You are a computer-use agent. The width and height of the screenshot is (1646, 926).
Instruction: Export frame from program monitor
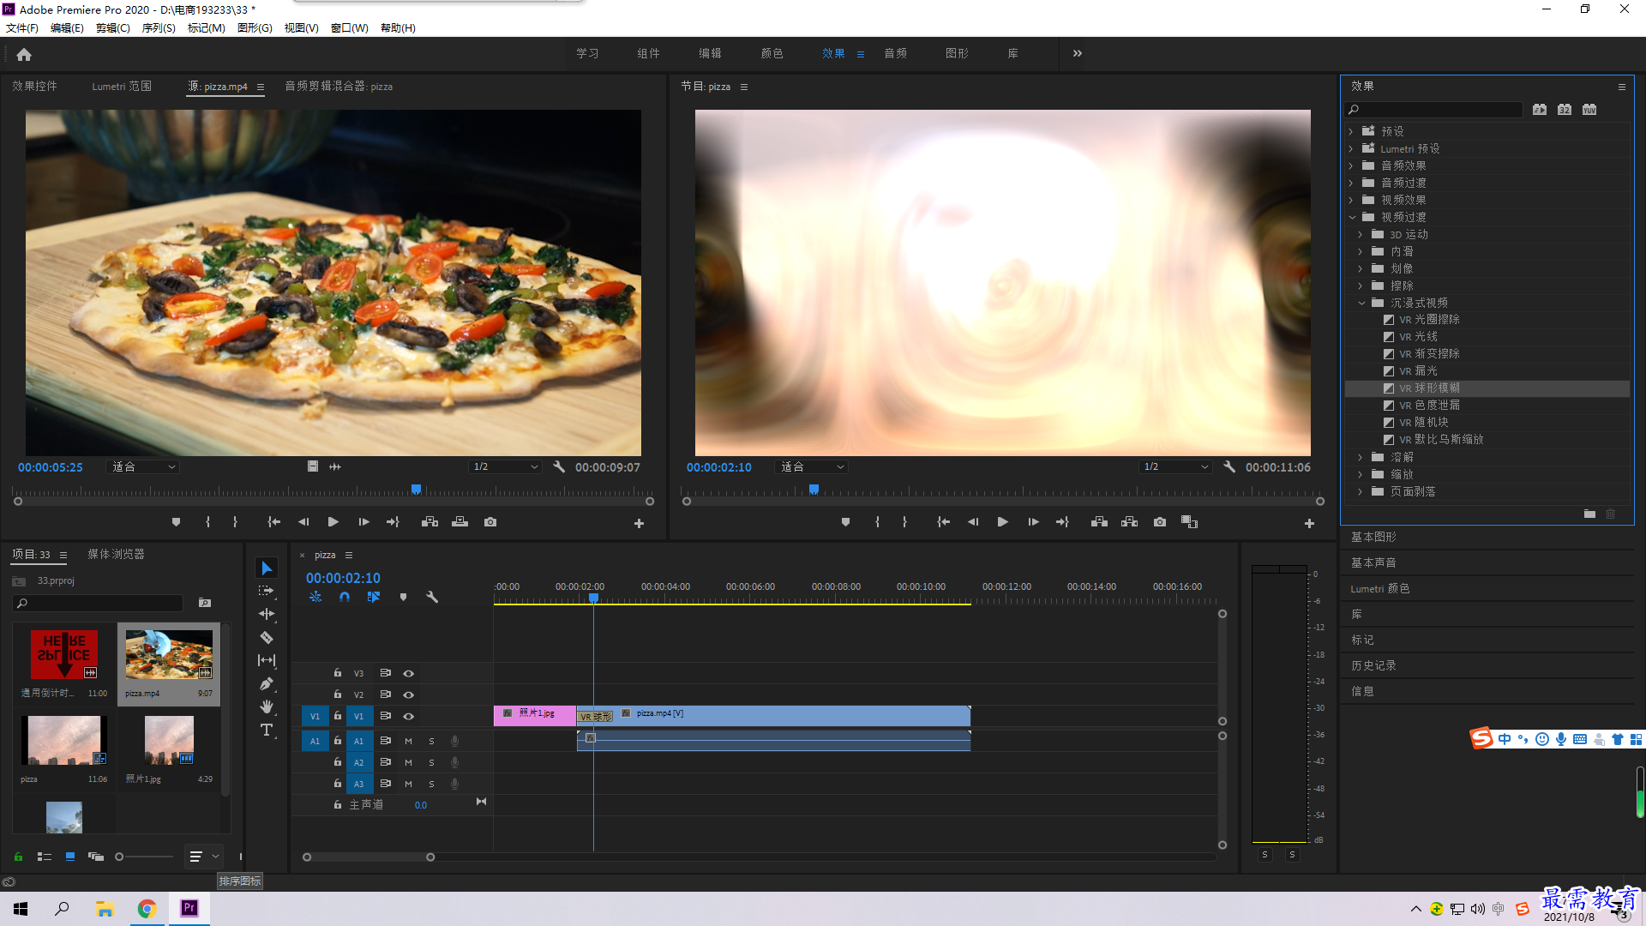pos(1160,522)
